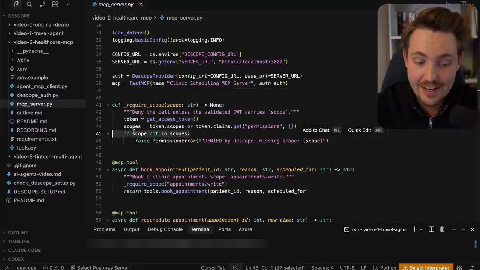Click Select Interpreter warning in status bar
The width and height of the screenshot is (480, 270).
click(426, 267)
